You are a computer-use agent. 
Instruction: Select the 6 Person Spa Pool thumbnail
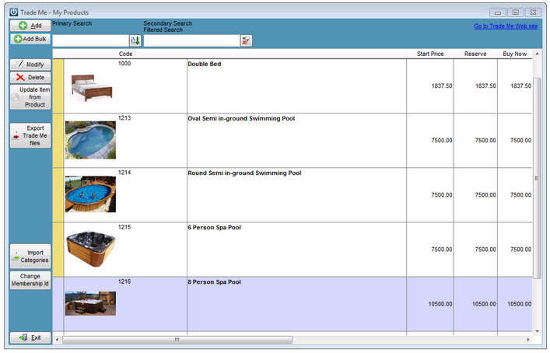click(x=91, y=249)
